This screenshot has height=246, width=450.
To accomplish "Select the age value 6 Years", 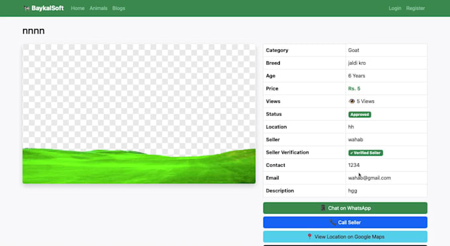I will point(357,76).
